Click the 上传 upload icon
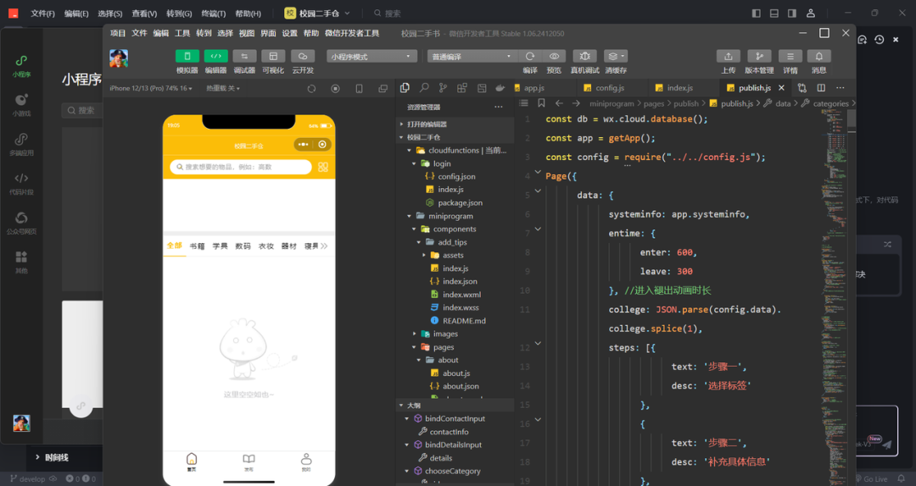The image size is (916, 486). pyautogui.click(x=728, y=57)
